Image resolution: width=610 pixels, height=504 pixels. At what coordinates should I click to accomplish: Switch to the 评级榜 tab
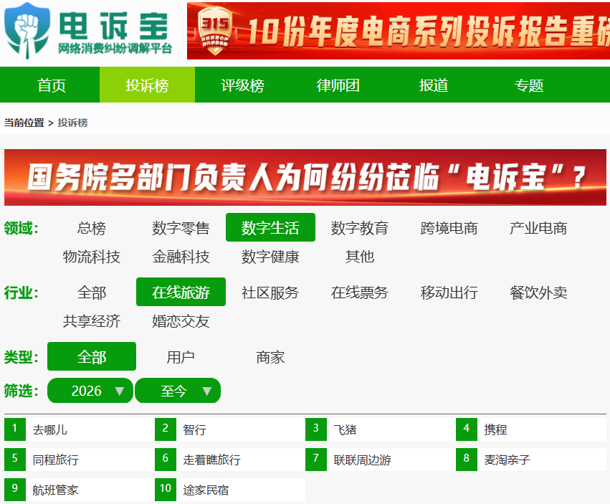tap(242, 85)
